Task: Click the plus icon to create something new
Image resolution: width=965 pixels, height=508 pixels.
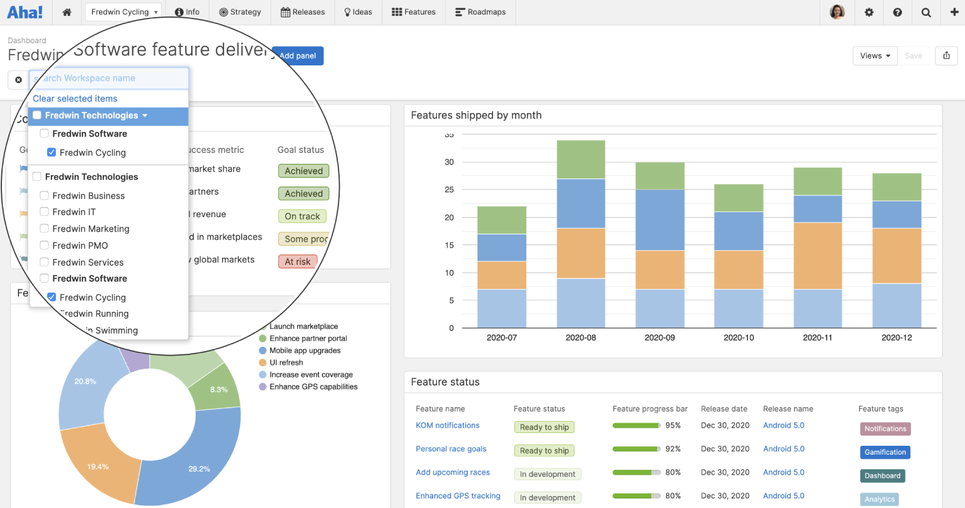Action: [x=954, y=12]
